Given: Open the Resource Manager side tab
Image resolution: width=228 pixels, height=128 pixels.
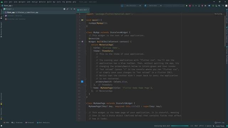Looking at the screenshot, I should pos(1,30).
